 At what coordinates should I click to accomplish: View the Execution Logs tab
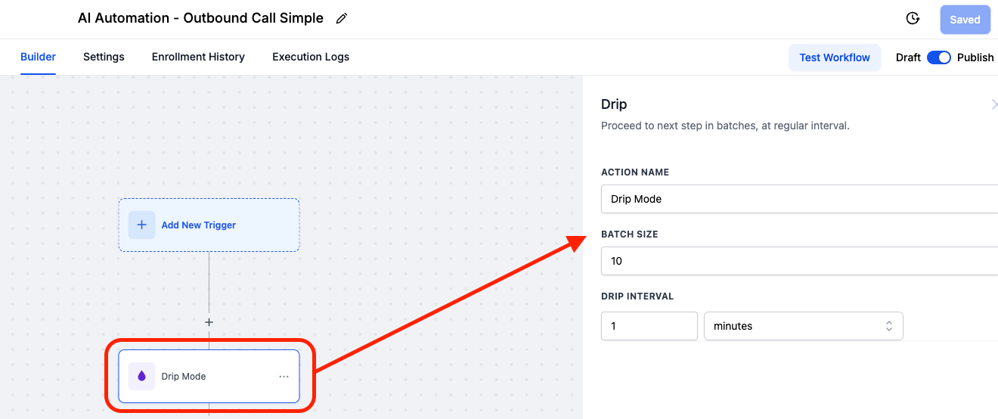[x=311, y=57]
